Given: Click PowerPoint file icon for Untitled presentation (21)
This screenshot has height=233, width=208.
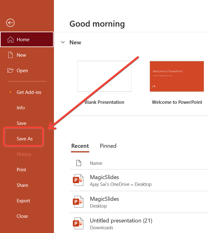Looking at the screenshot, I should click(x=78, y=224).
